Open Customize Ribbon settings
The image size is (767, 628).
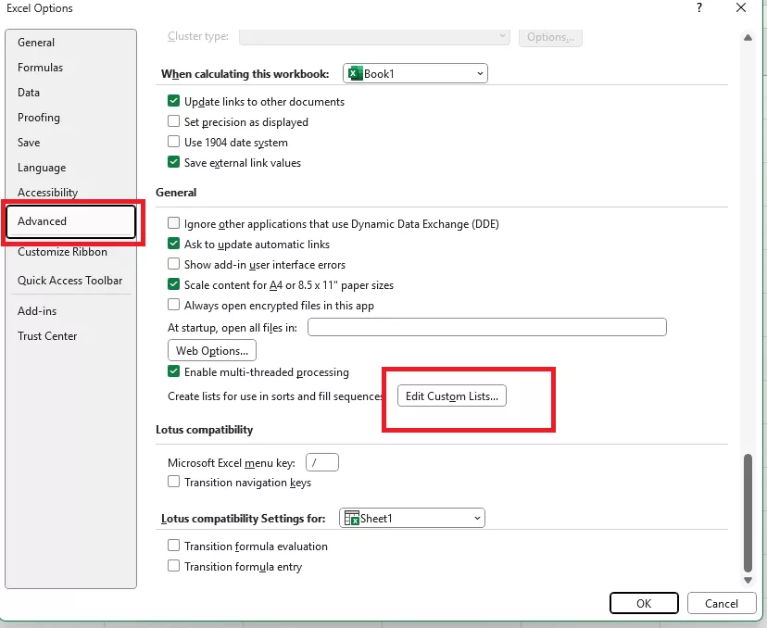62,252
